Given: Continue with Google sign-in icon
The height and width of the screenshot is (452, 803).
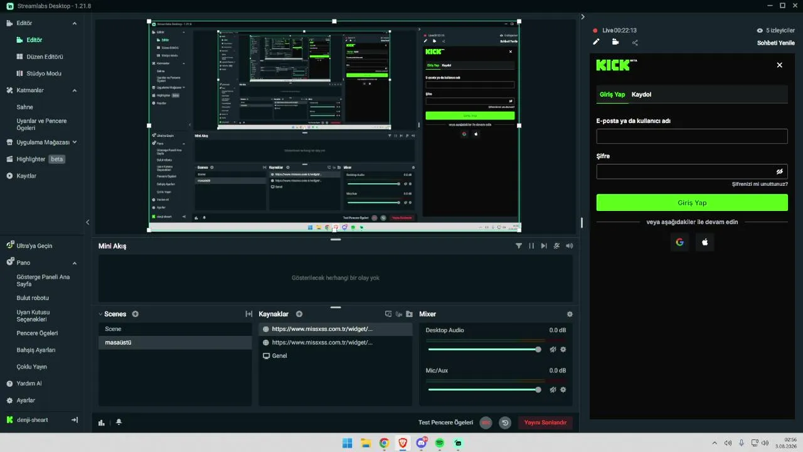Looking at the screenshot, I should click(679, 242).
